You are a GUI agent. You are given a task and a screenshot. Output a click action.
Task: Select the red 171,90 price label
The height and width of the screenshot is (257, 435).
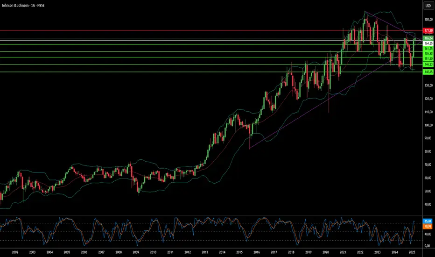pos(427,30)
